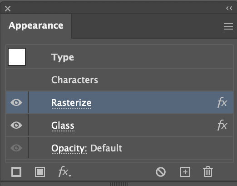Click the Duplicate Selected Item icon
Viewport: 237px width, 186px height.
pos(185,172)
